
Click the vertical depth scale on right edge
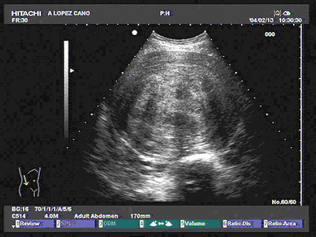click(x=301, y=114)
